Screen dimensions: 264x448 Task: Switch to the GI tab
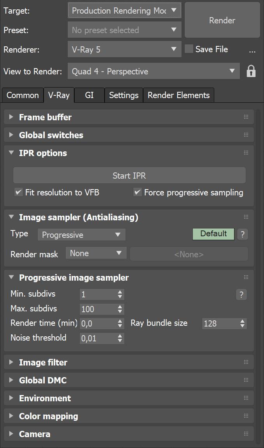89,95
